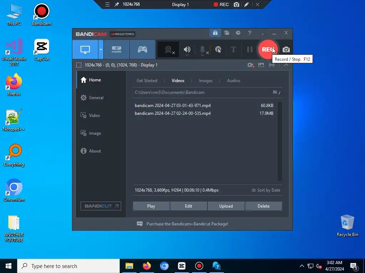
Task: Click pencil draw icon on top recording bar
Action: pos(247,4)
